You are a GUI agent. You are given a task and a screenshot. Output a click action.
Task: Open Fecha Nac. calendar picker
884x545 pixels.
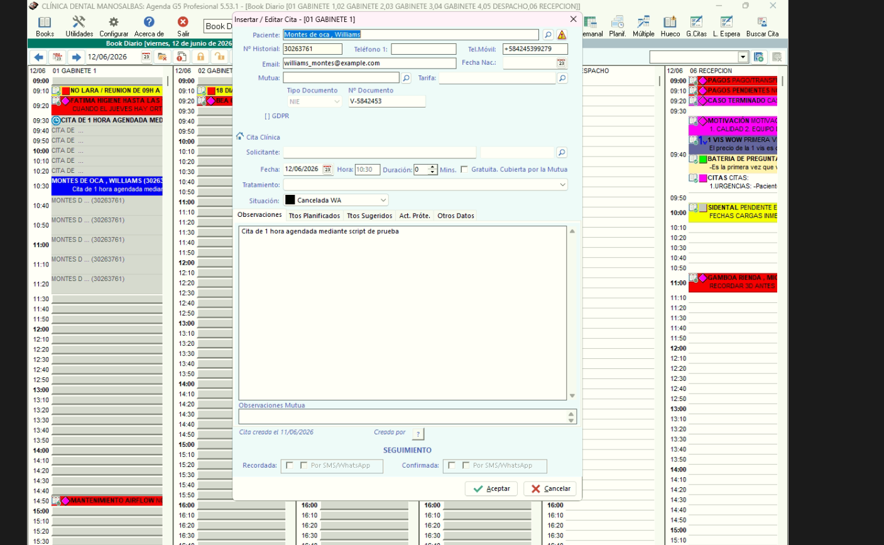click(x=561, y=63)
